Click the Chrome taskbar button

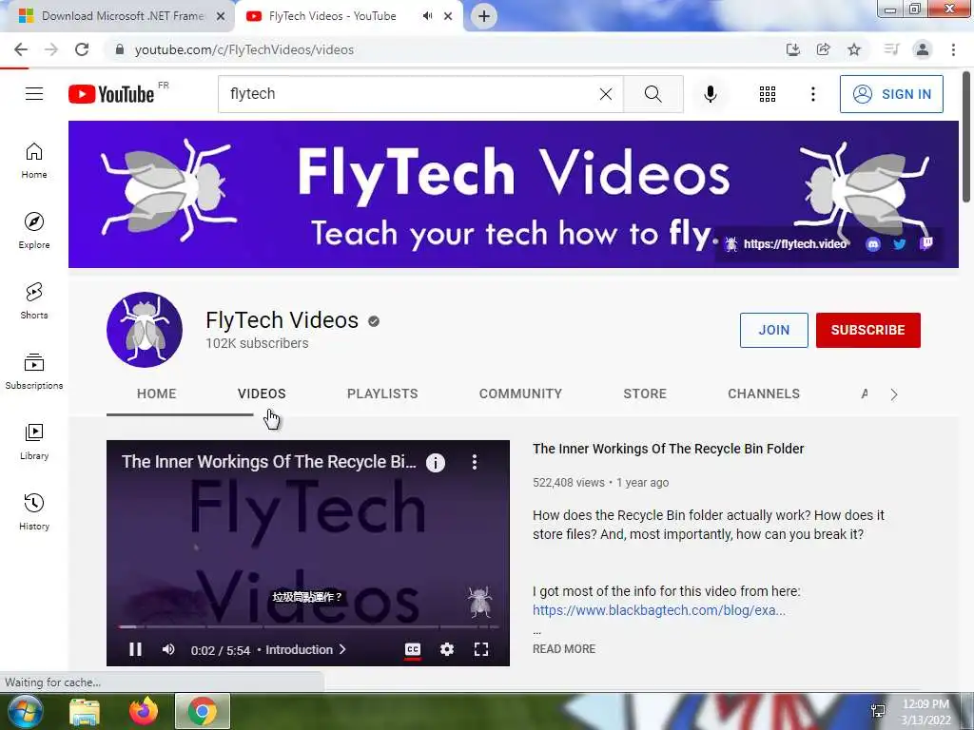(203, 711)
